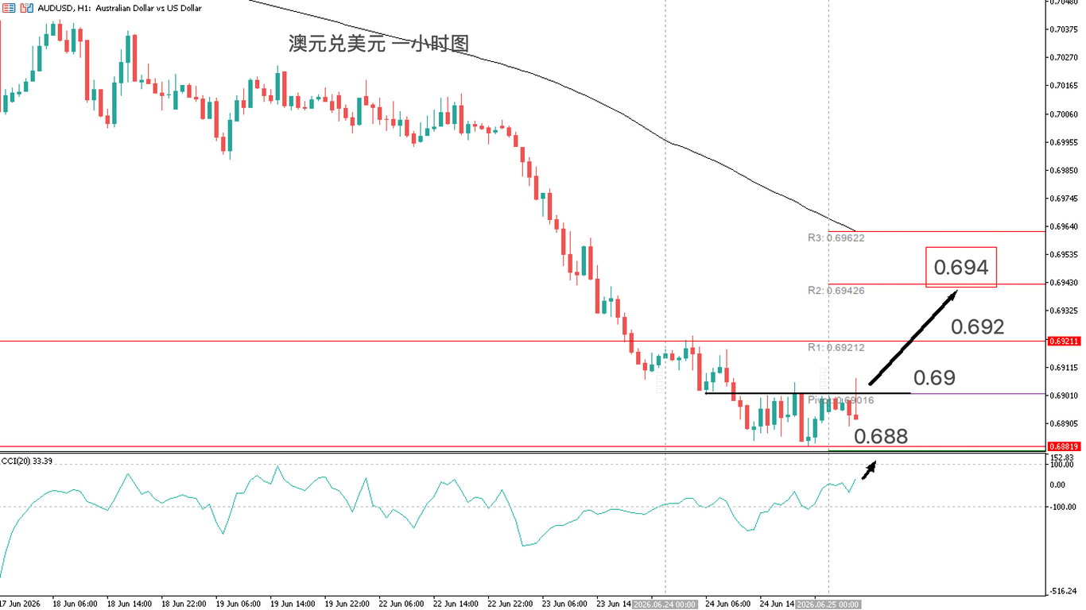Click the 0.70060 price axis label

point(1064,114)
